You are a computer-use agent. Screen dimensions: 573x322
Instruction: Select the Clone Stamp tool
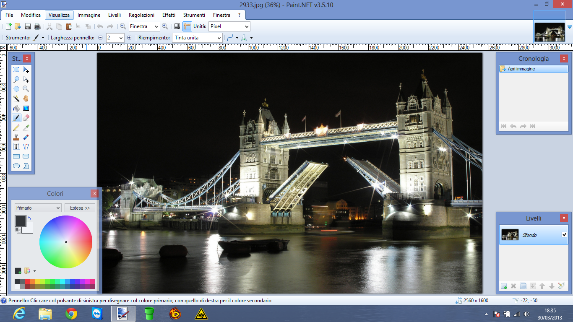click(x=16, y=137)
